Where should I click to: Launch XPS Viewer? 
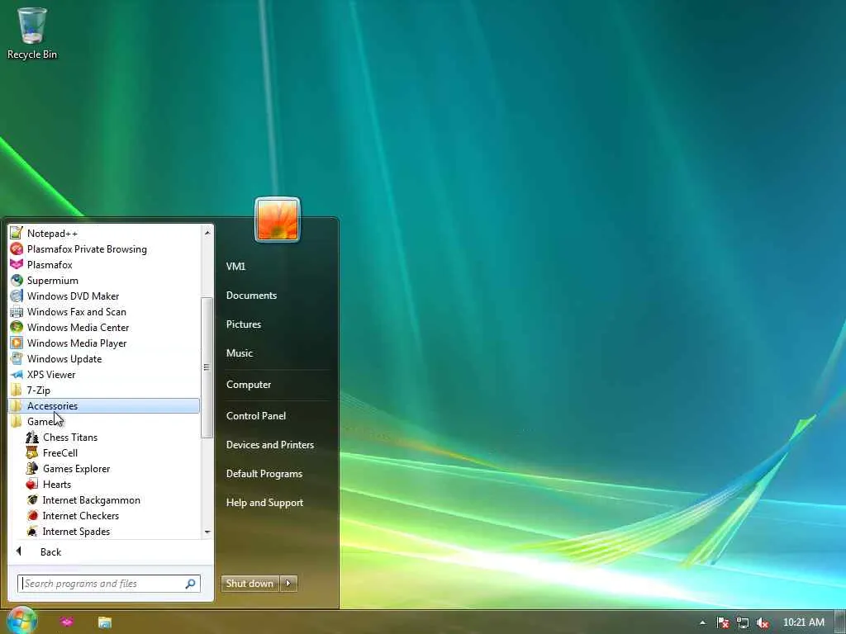coord(104,374)
